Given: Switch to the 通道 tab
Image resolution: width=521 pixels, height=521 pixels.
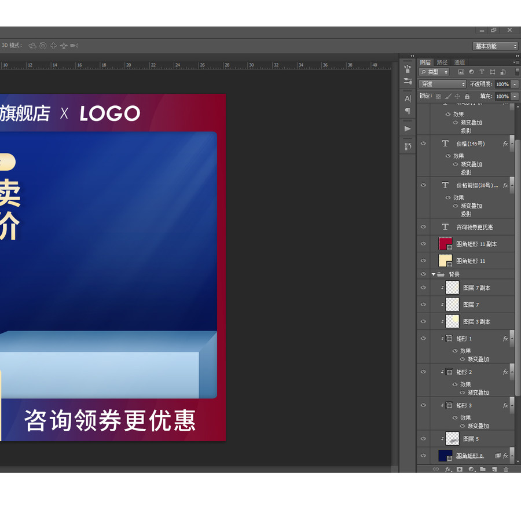Looking at the screenshot, I should [460, 62].
